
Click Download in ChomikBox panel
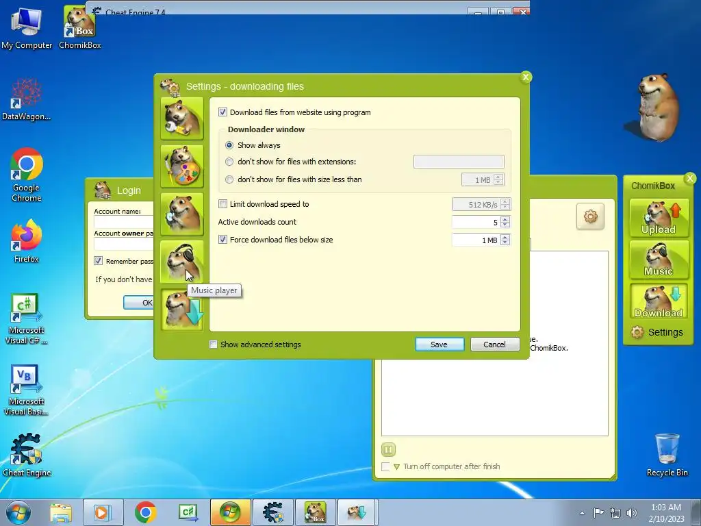659,301
